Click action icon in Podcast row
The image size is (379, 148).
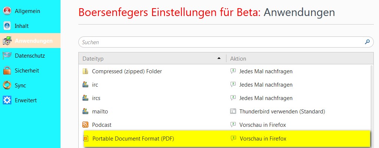tap(233, 125)
